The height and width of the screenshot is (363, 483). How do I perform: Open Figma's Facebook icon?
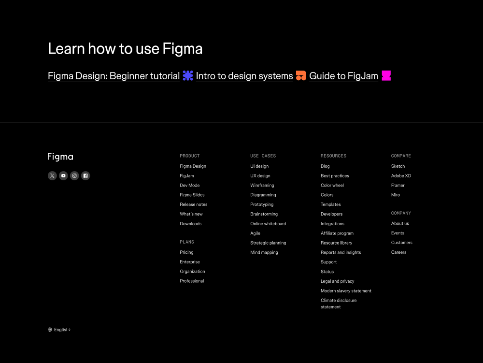coord(85,175)
